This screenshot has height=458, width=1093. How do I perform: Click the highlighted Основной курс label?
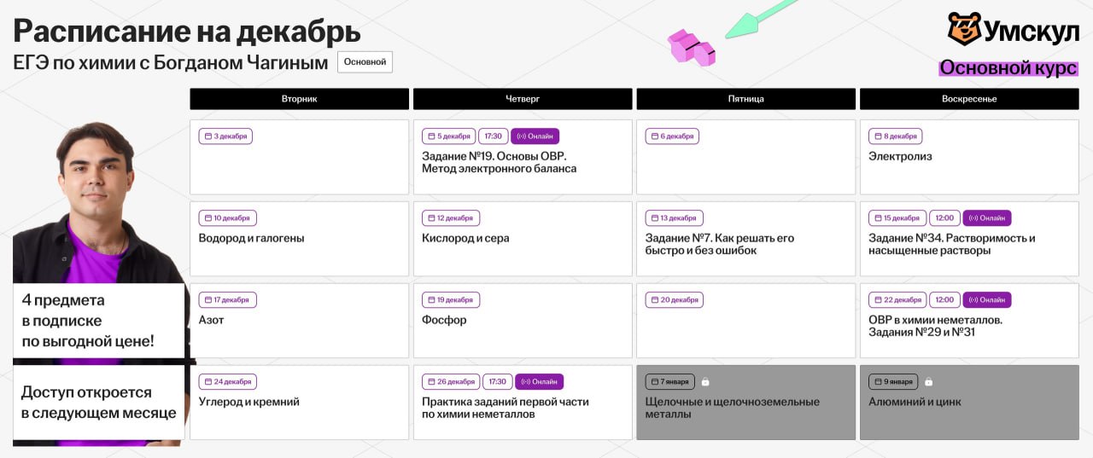[x=1008, y=68]
